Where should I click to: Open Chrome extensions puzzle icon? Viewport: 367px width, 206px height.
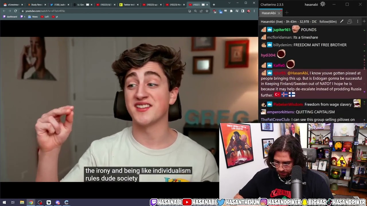click(x=231, y=11)
